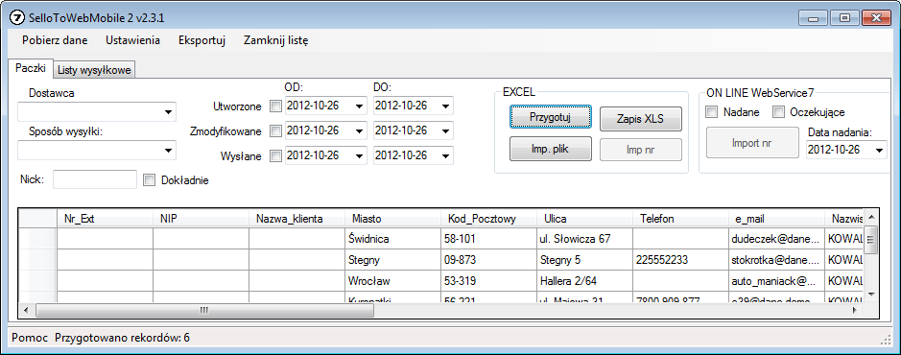Screen dimensions: 901x355
Task: Click the Nr_Ext column header
Action: point(105,219)
